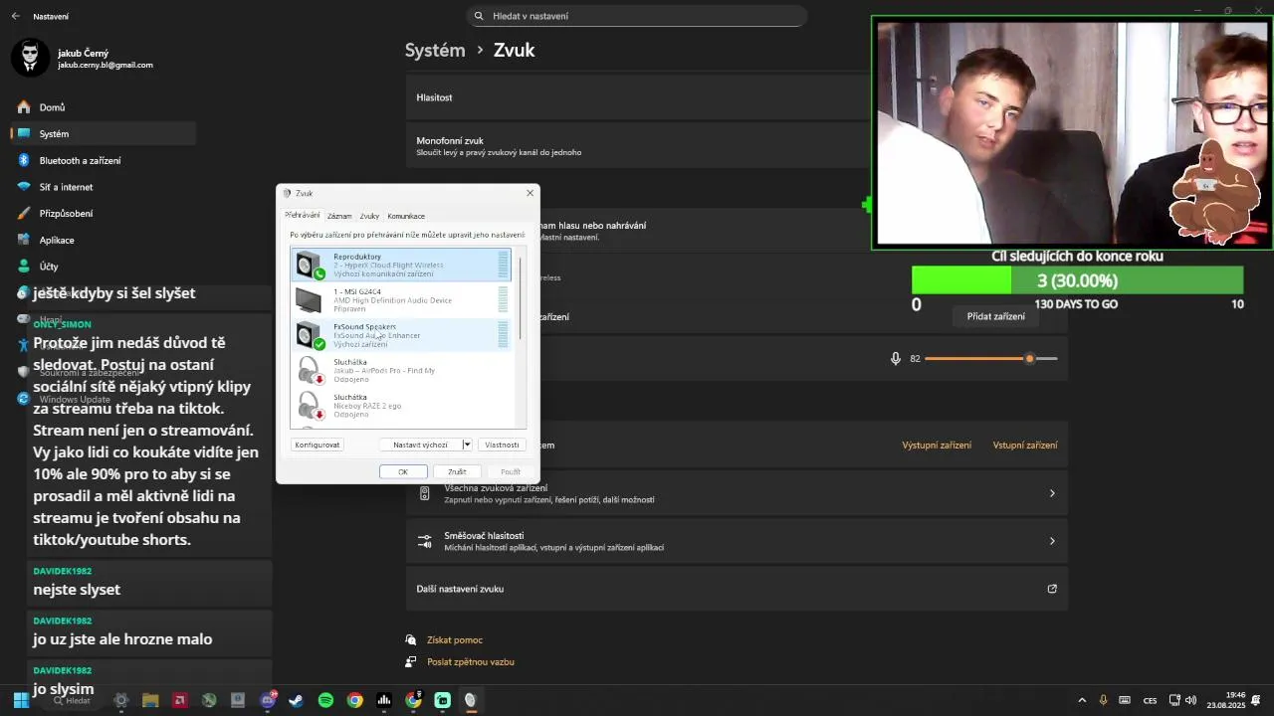Open teal Streamlabs-like taskbar icon
Image resolution: width=1274 pixels, height=716 pixels.
point(442,700)
